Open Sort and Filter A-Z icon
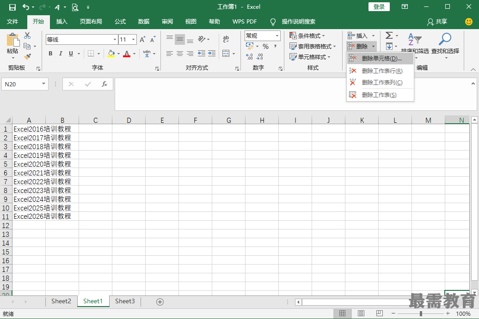The width and height of the screenshot is (479, 319). point(415,39)
